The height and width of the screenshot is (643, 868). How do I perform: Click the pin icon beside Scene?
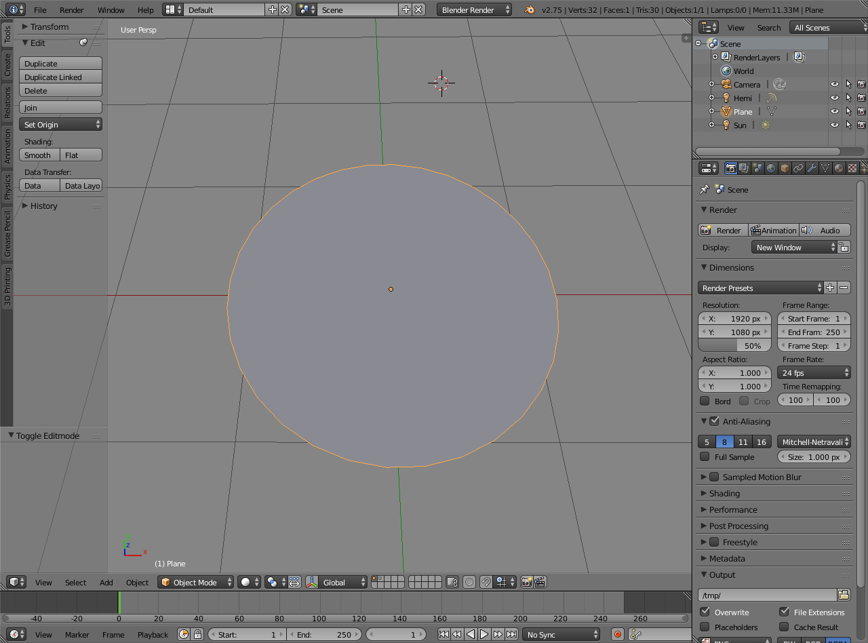pyautogui.click(x=704, y=189)
